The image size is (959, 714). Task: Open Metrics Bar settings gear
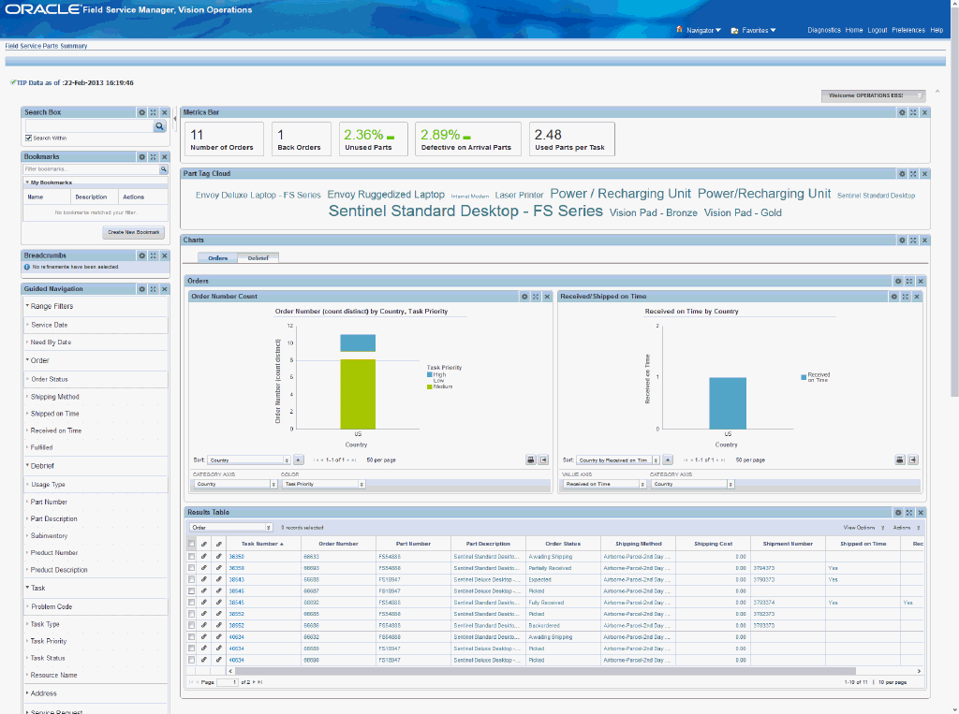pos(902,112)
